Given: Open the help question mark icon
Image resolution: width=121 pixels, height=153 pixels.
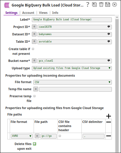Looking at the screenshot, I should pos(88,4).
